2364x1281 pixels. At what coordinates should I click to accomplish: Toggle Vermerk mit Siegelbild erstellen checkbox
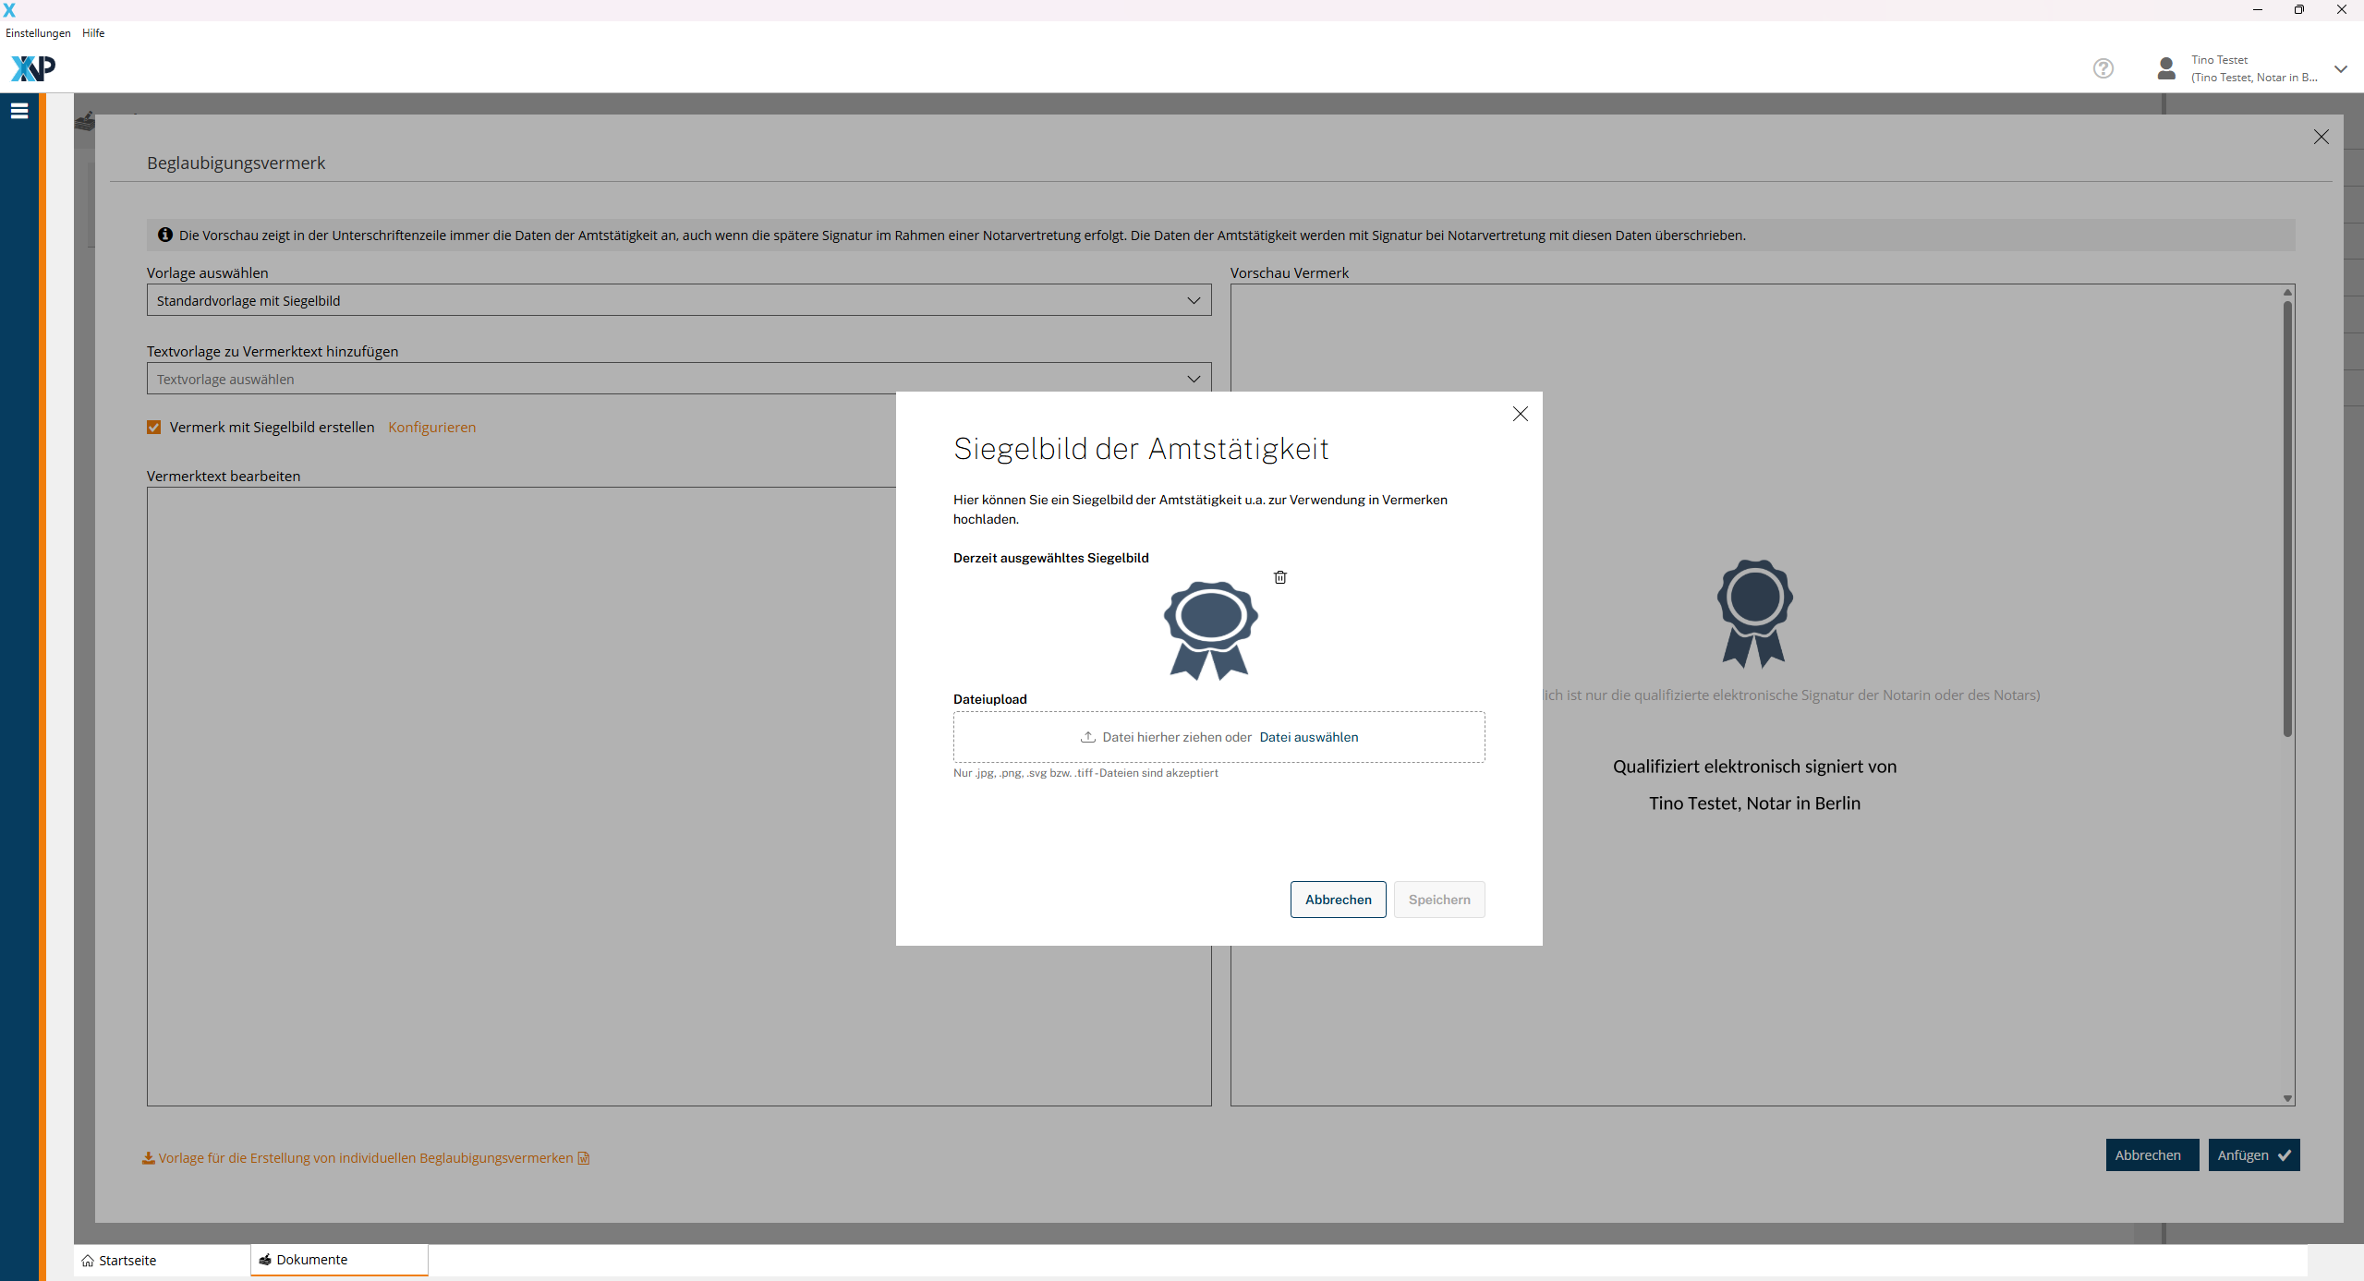154,427
